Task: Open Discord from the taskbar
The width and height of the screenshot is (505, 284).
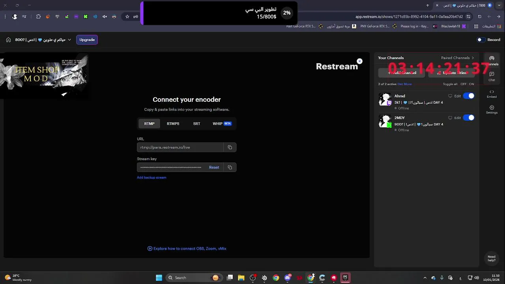Action: [x=288, y=278]
